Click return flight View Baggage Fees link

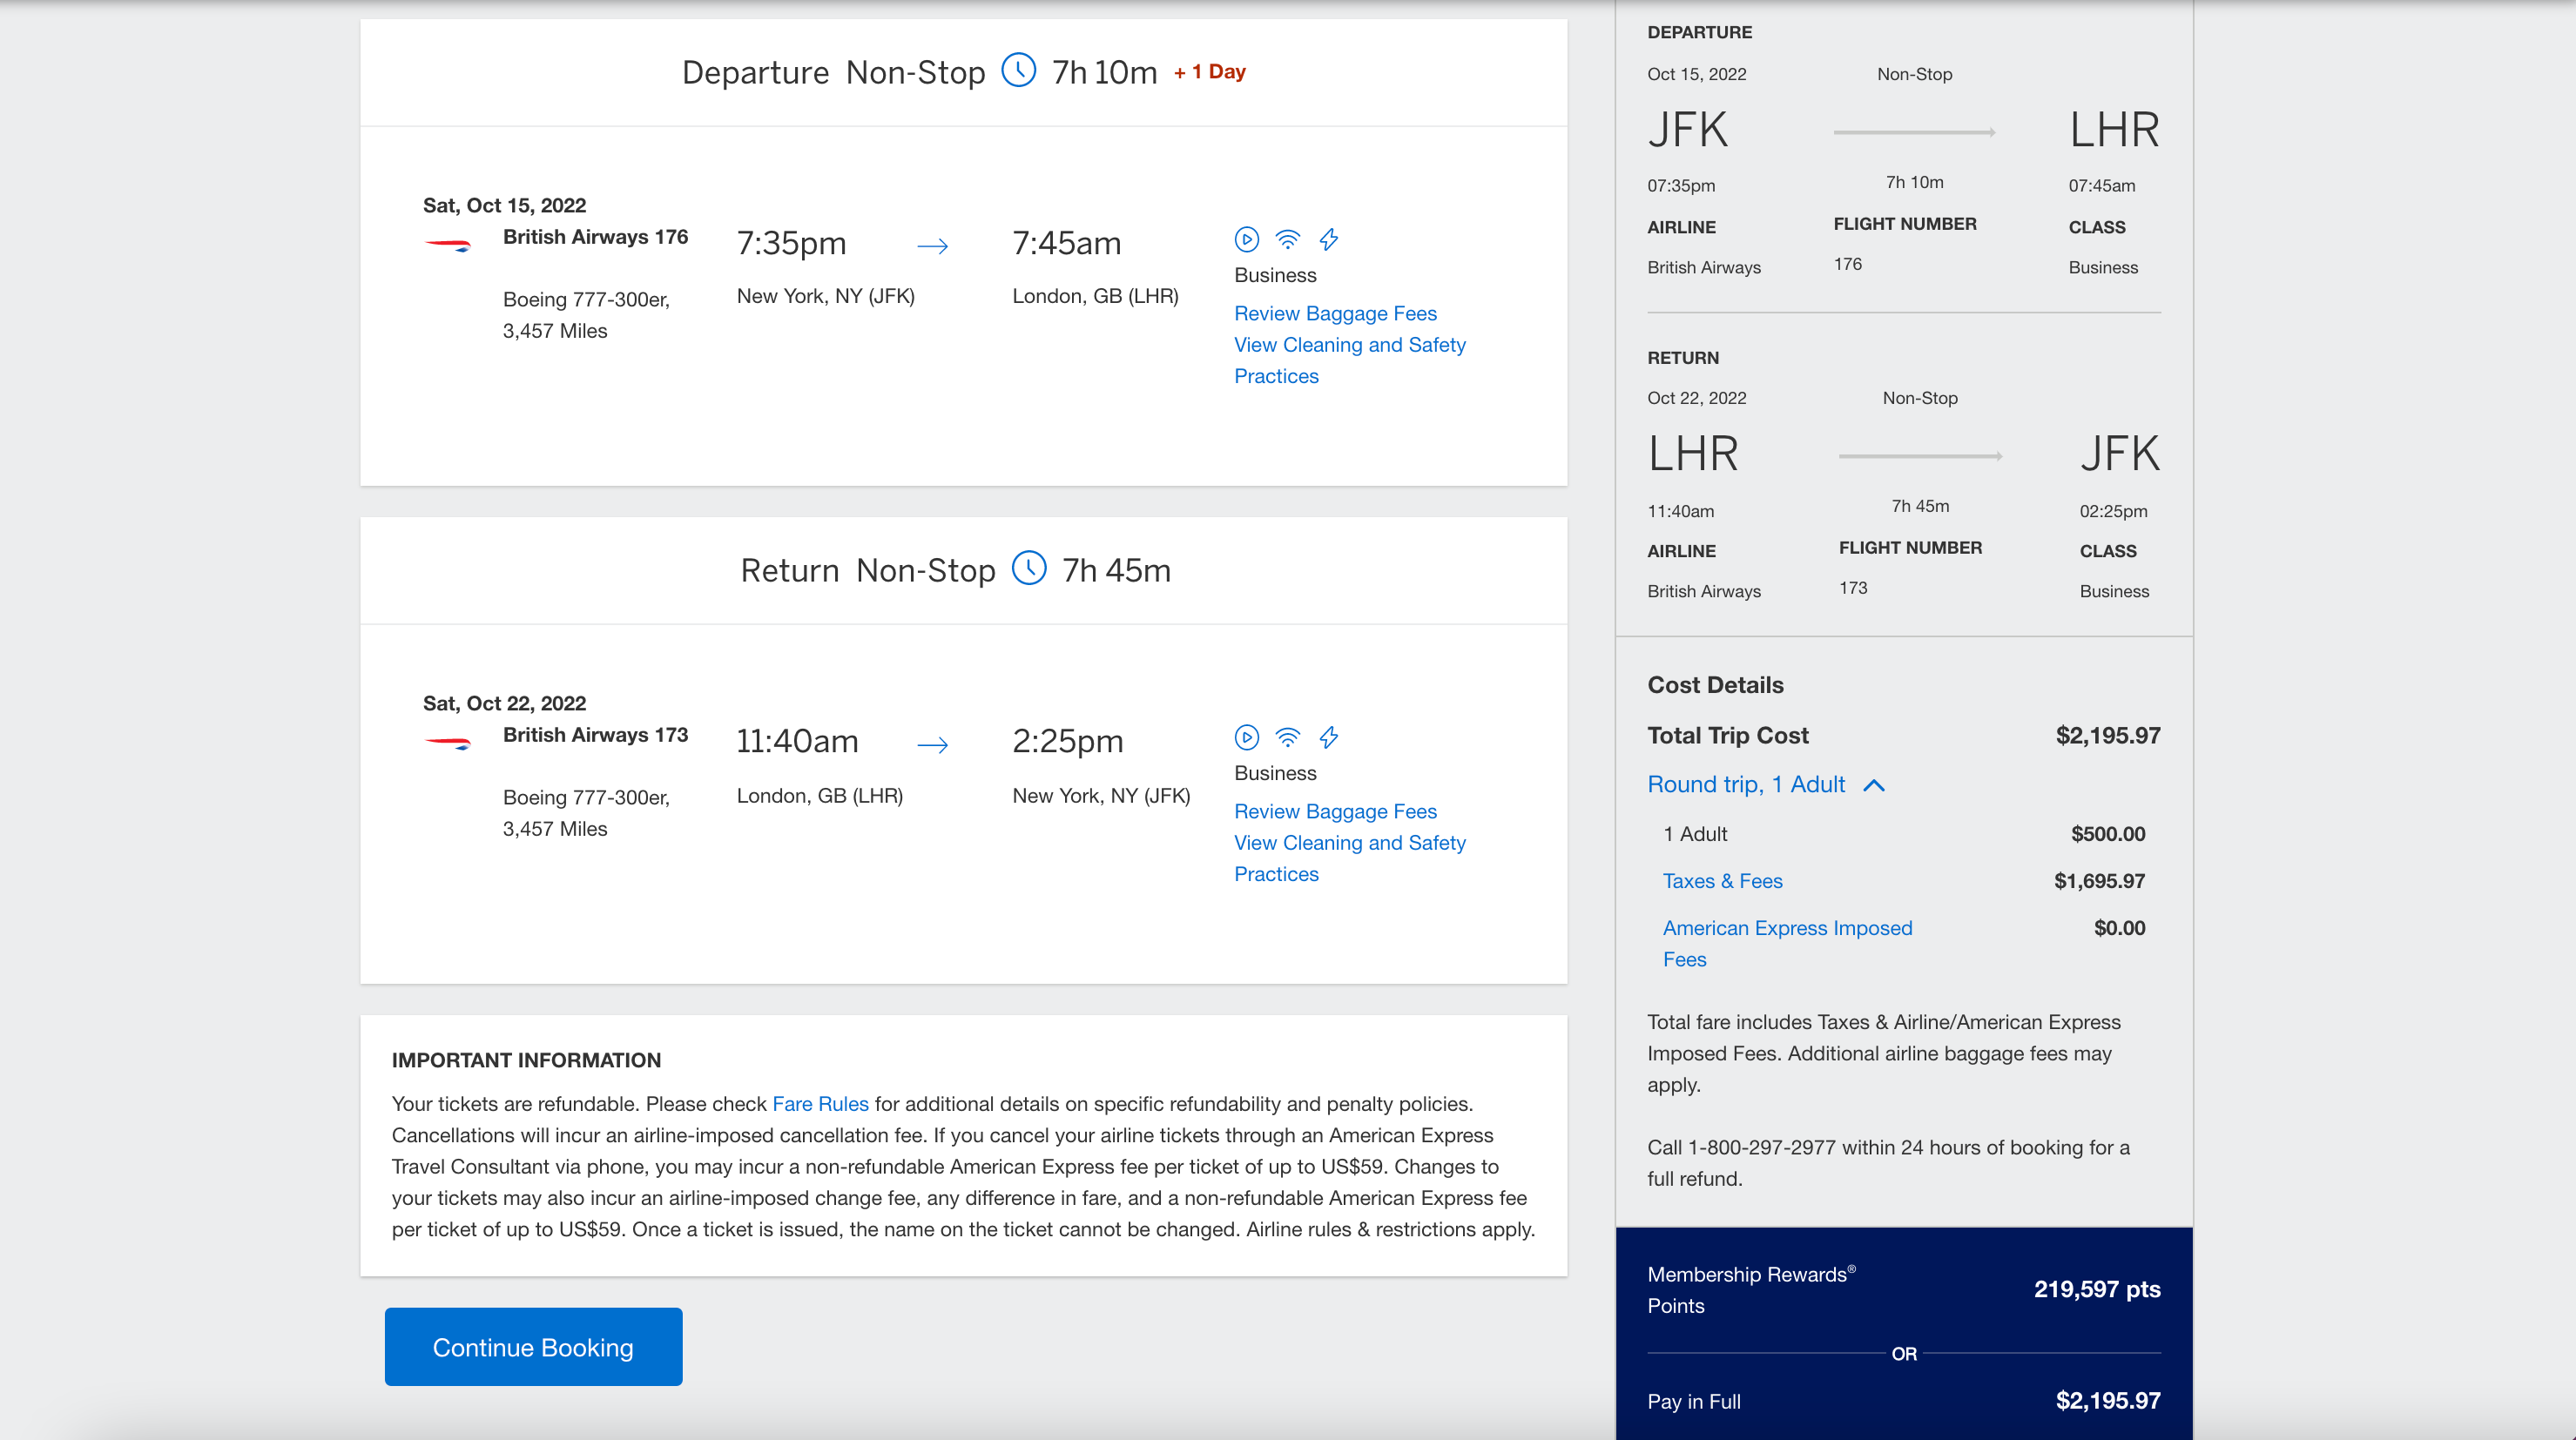tap(1334, 812)
